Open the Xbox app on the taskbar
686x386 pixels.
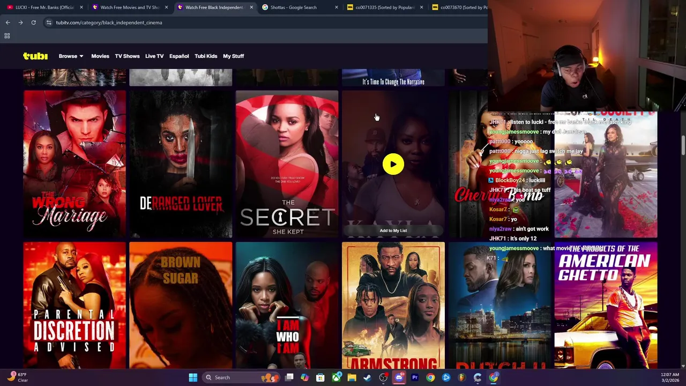336,377
